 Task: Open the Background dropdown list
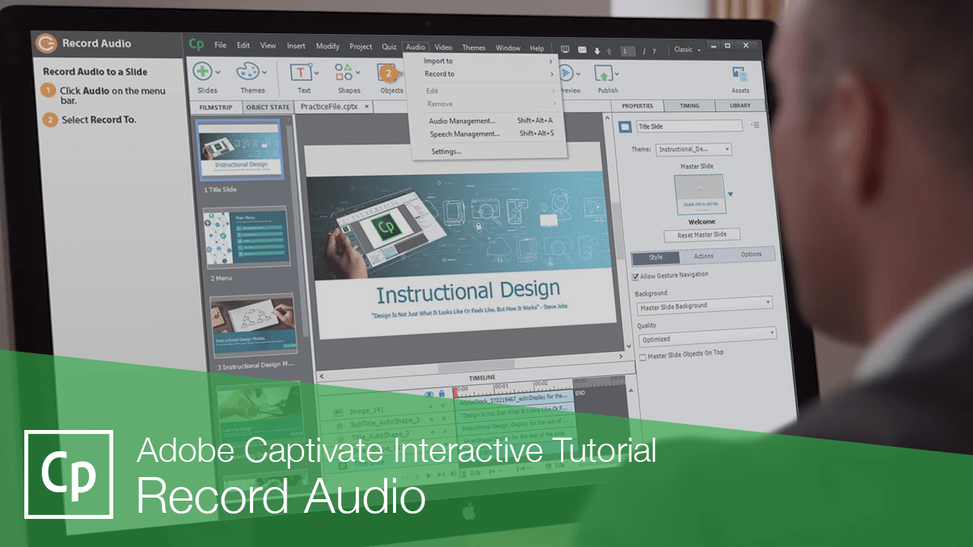705,305
